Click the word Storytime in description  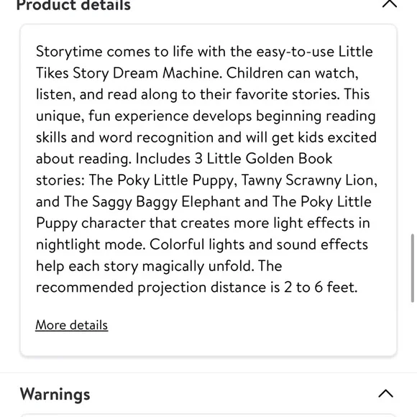click(69, 52)
